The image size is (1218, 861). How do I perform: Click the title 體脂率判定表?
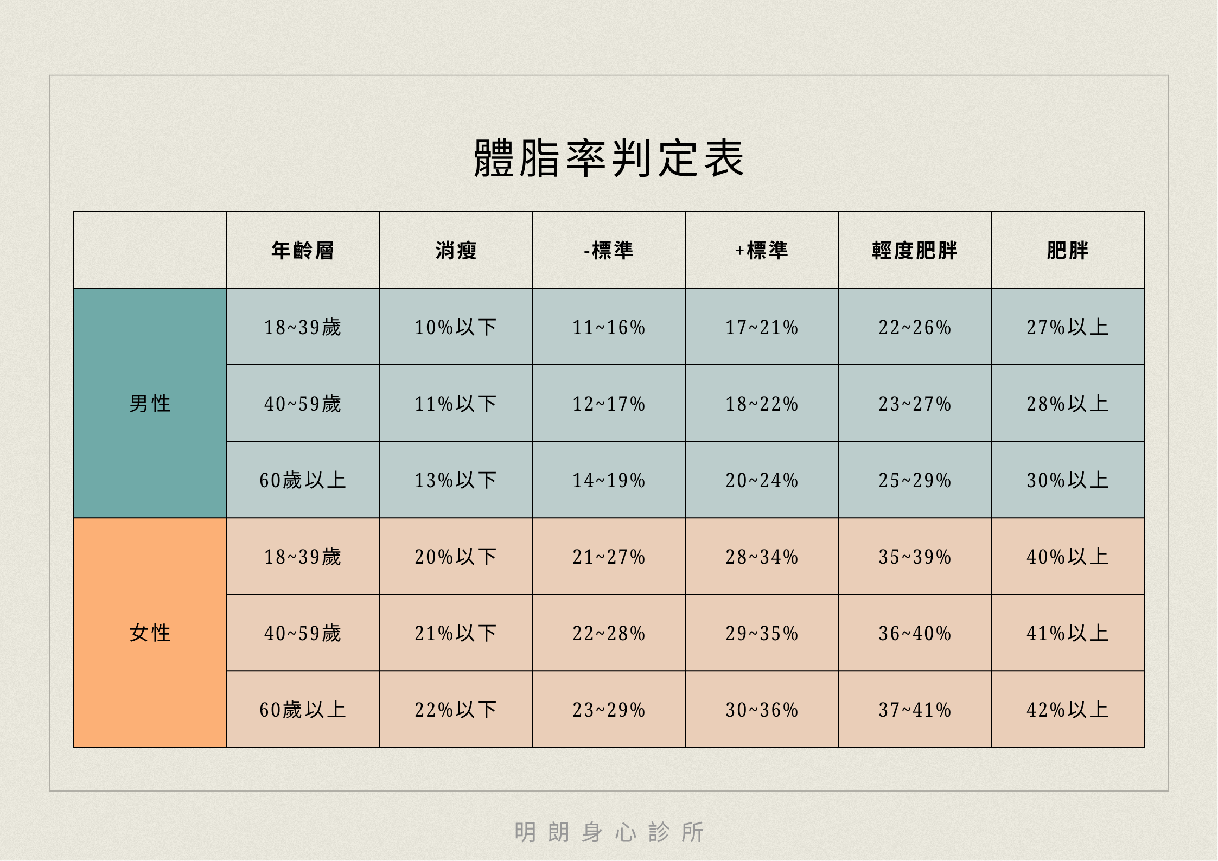point(609,158)
